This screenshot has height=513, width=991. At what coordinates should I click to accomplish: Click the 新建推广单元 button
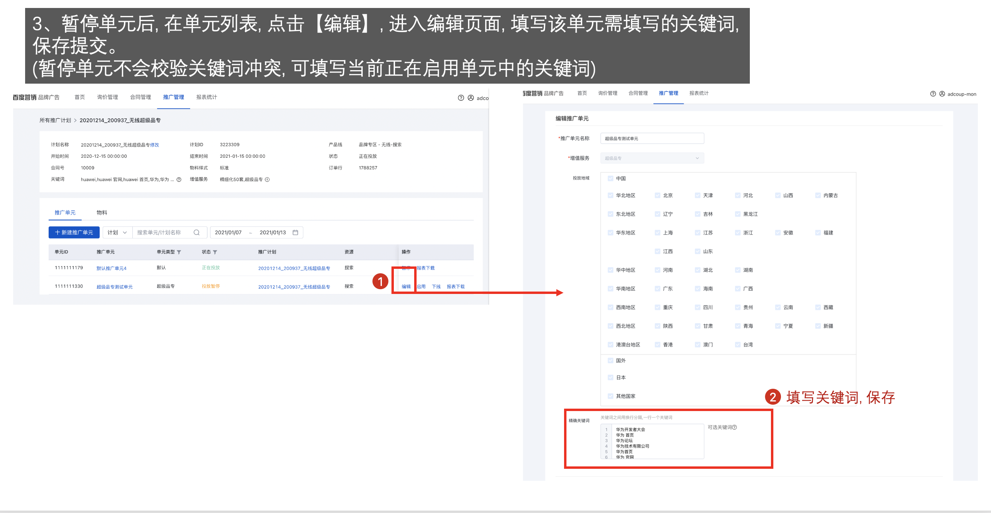point(74,233)
